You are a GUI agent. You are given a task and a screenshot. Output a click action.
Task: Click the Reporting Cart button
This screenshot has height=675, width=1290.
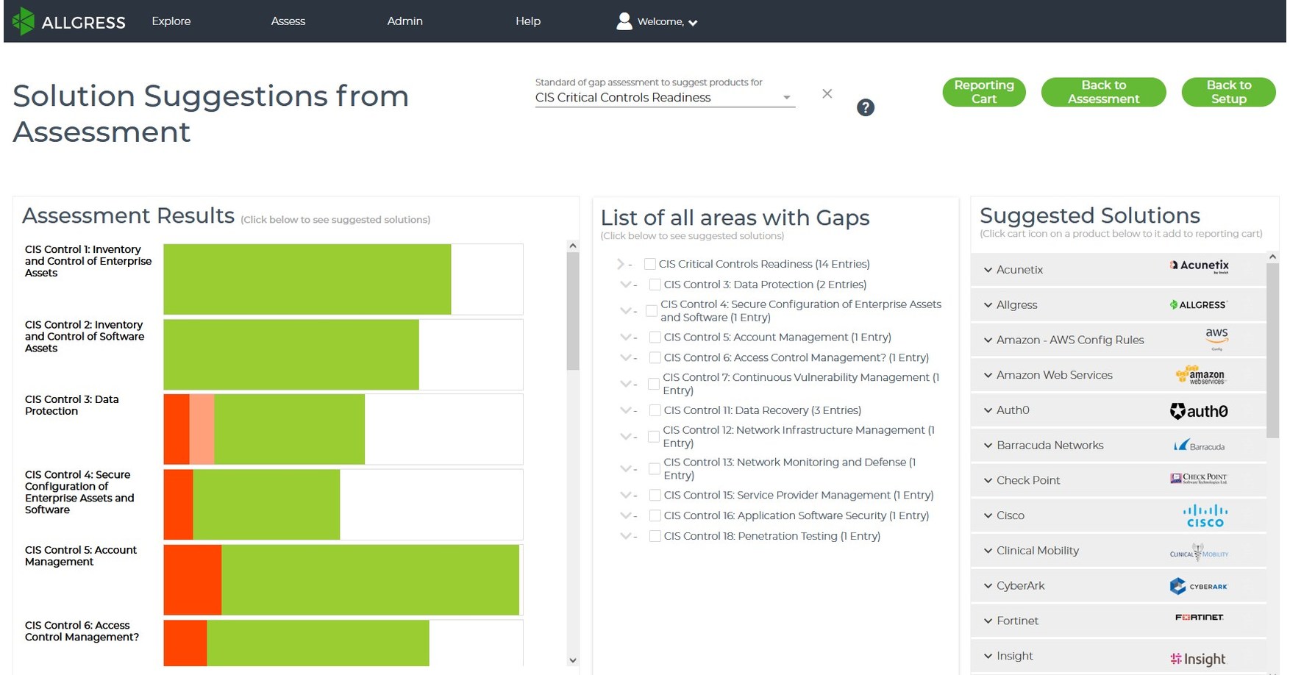click(983, 92)
